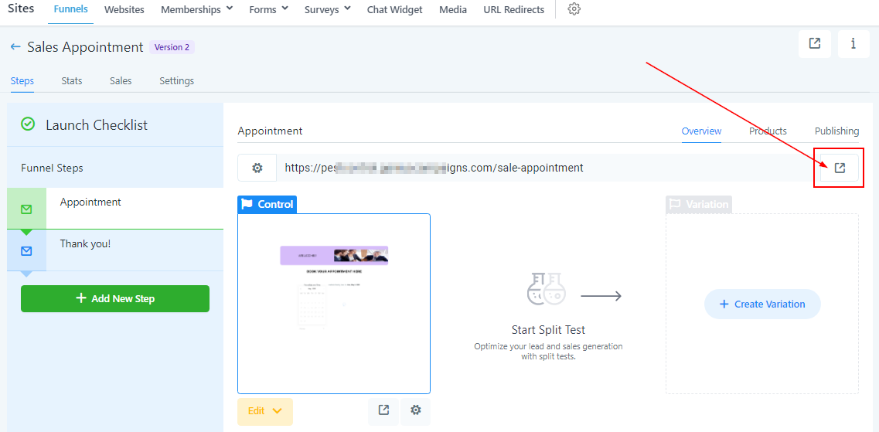The image size is (879, 432).
Task: Preview the Control page below thumbnail
Action: tap(383, 410)
